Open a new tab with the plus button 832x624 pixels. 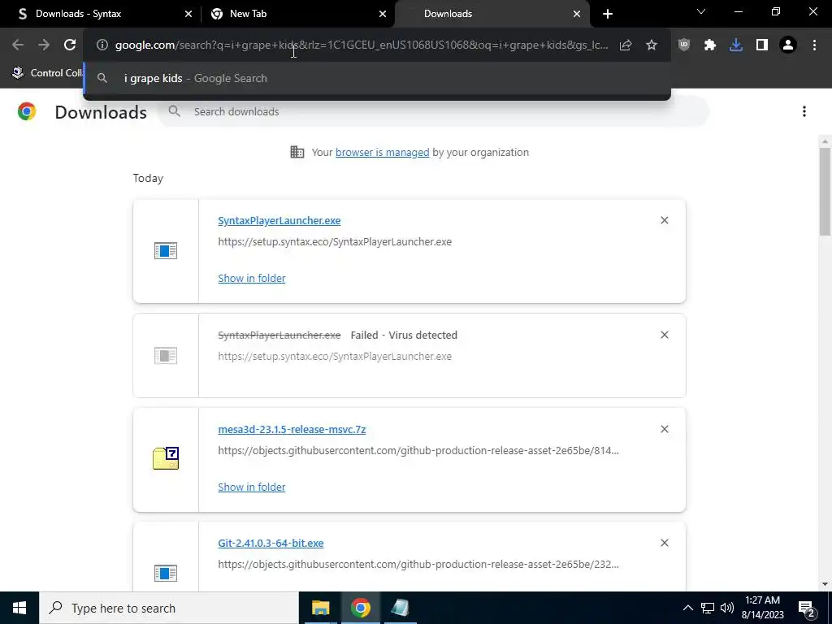tap(608, 14)
